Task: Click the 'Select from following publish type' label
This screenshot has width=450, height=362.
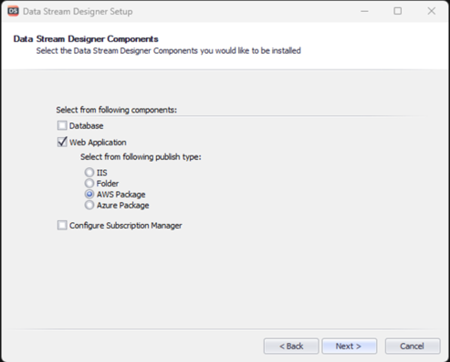Action: [x=141, y=157]
